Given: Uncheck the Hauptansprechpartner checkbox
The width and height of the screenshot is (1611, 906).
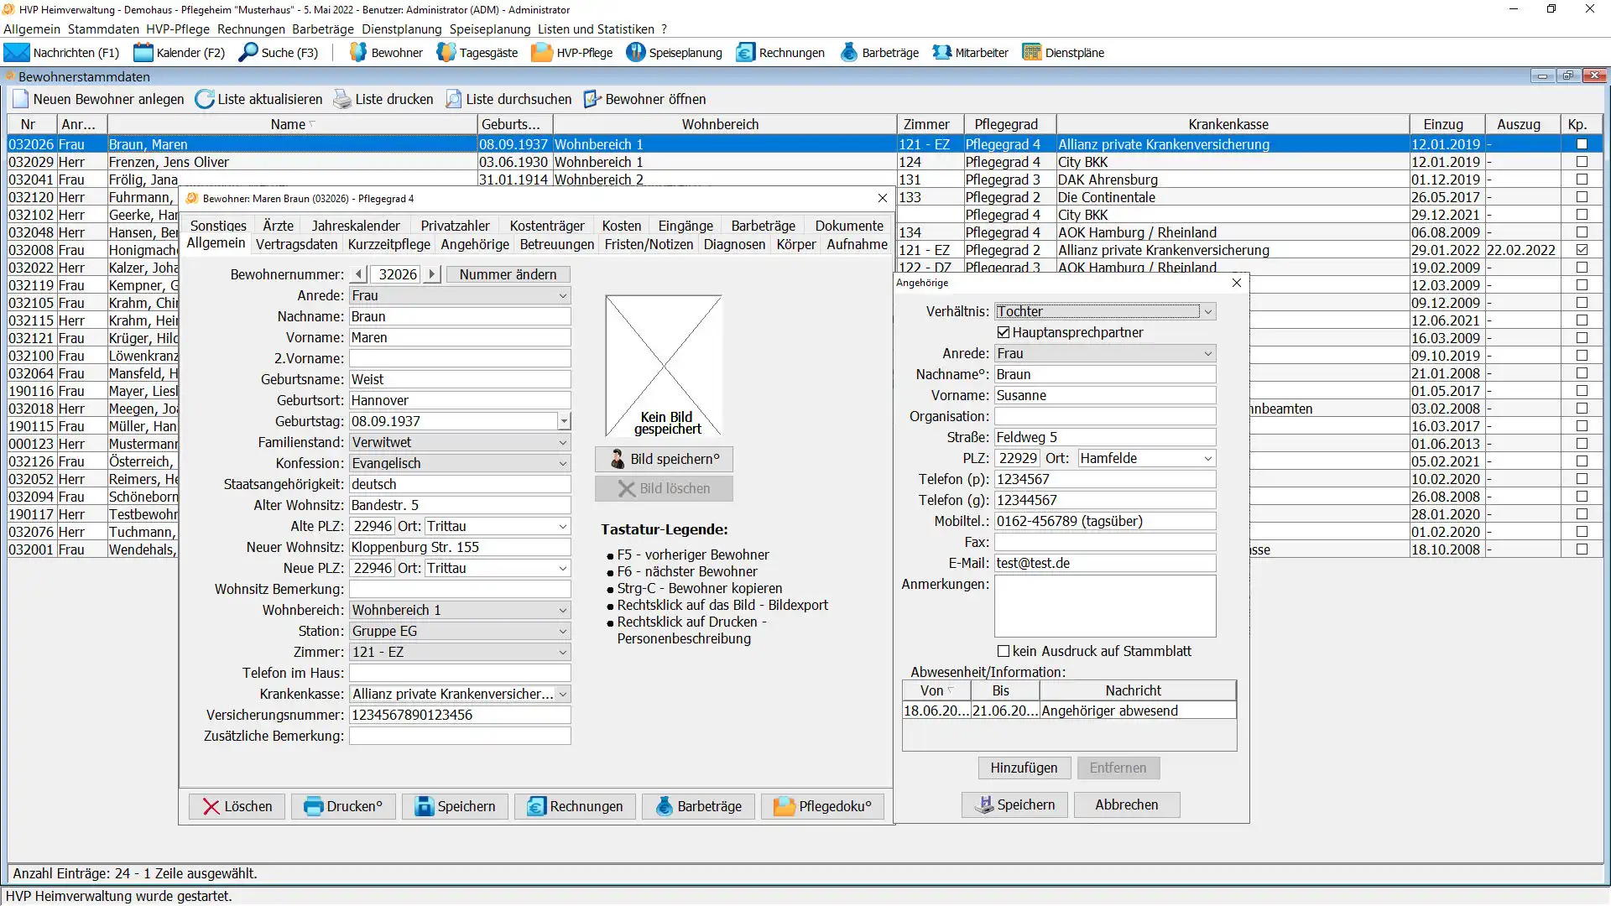Looking at the screenshot, I should (x=1004, y=333).
